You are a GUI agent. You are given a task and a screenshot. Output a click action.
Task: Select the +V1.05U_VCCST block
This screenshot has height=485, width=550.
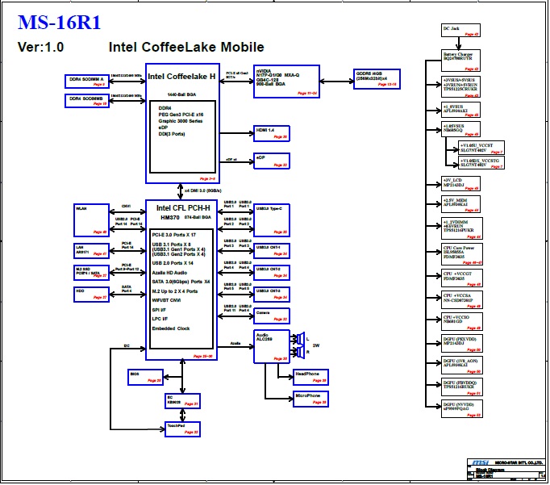(x=481, y=148)
